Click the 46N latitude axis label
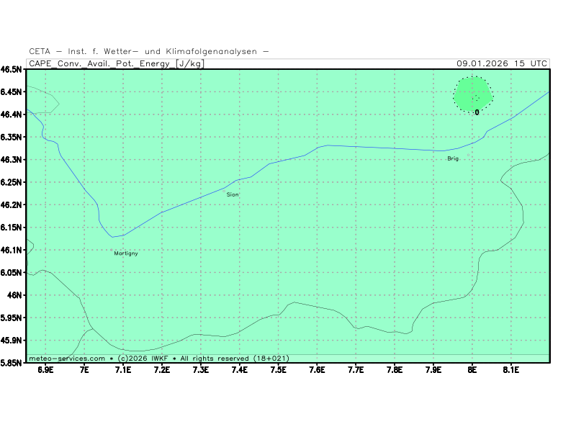Screen dimensions: 576x432 click(14, 295)
